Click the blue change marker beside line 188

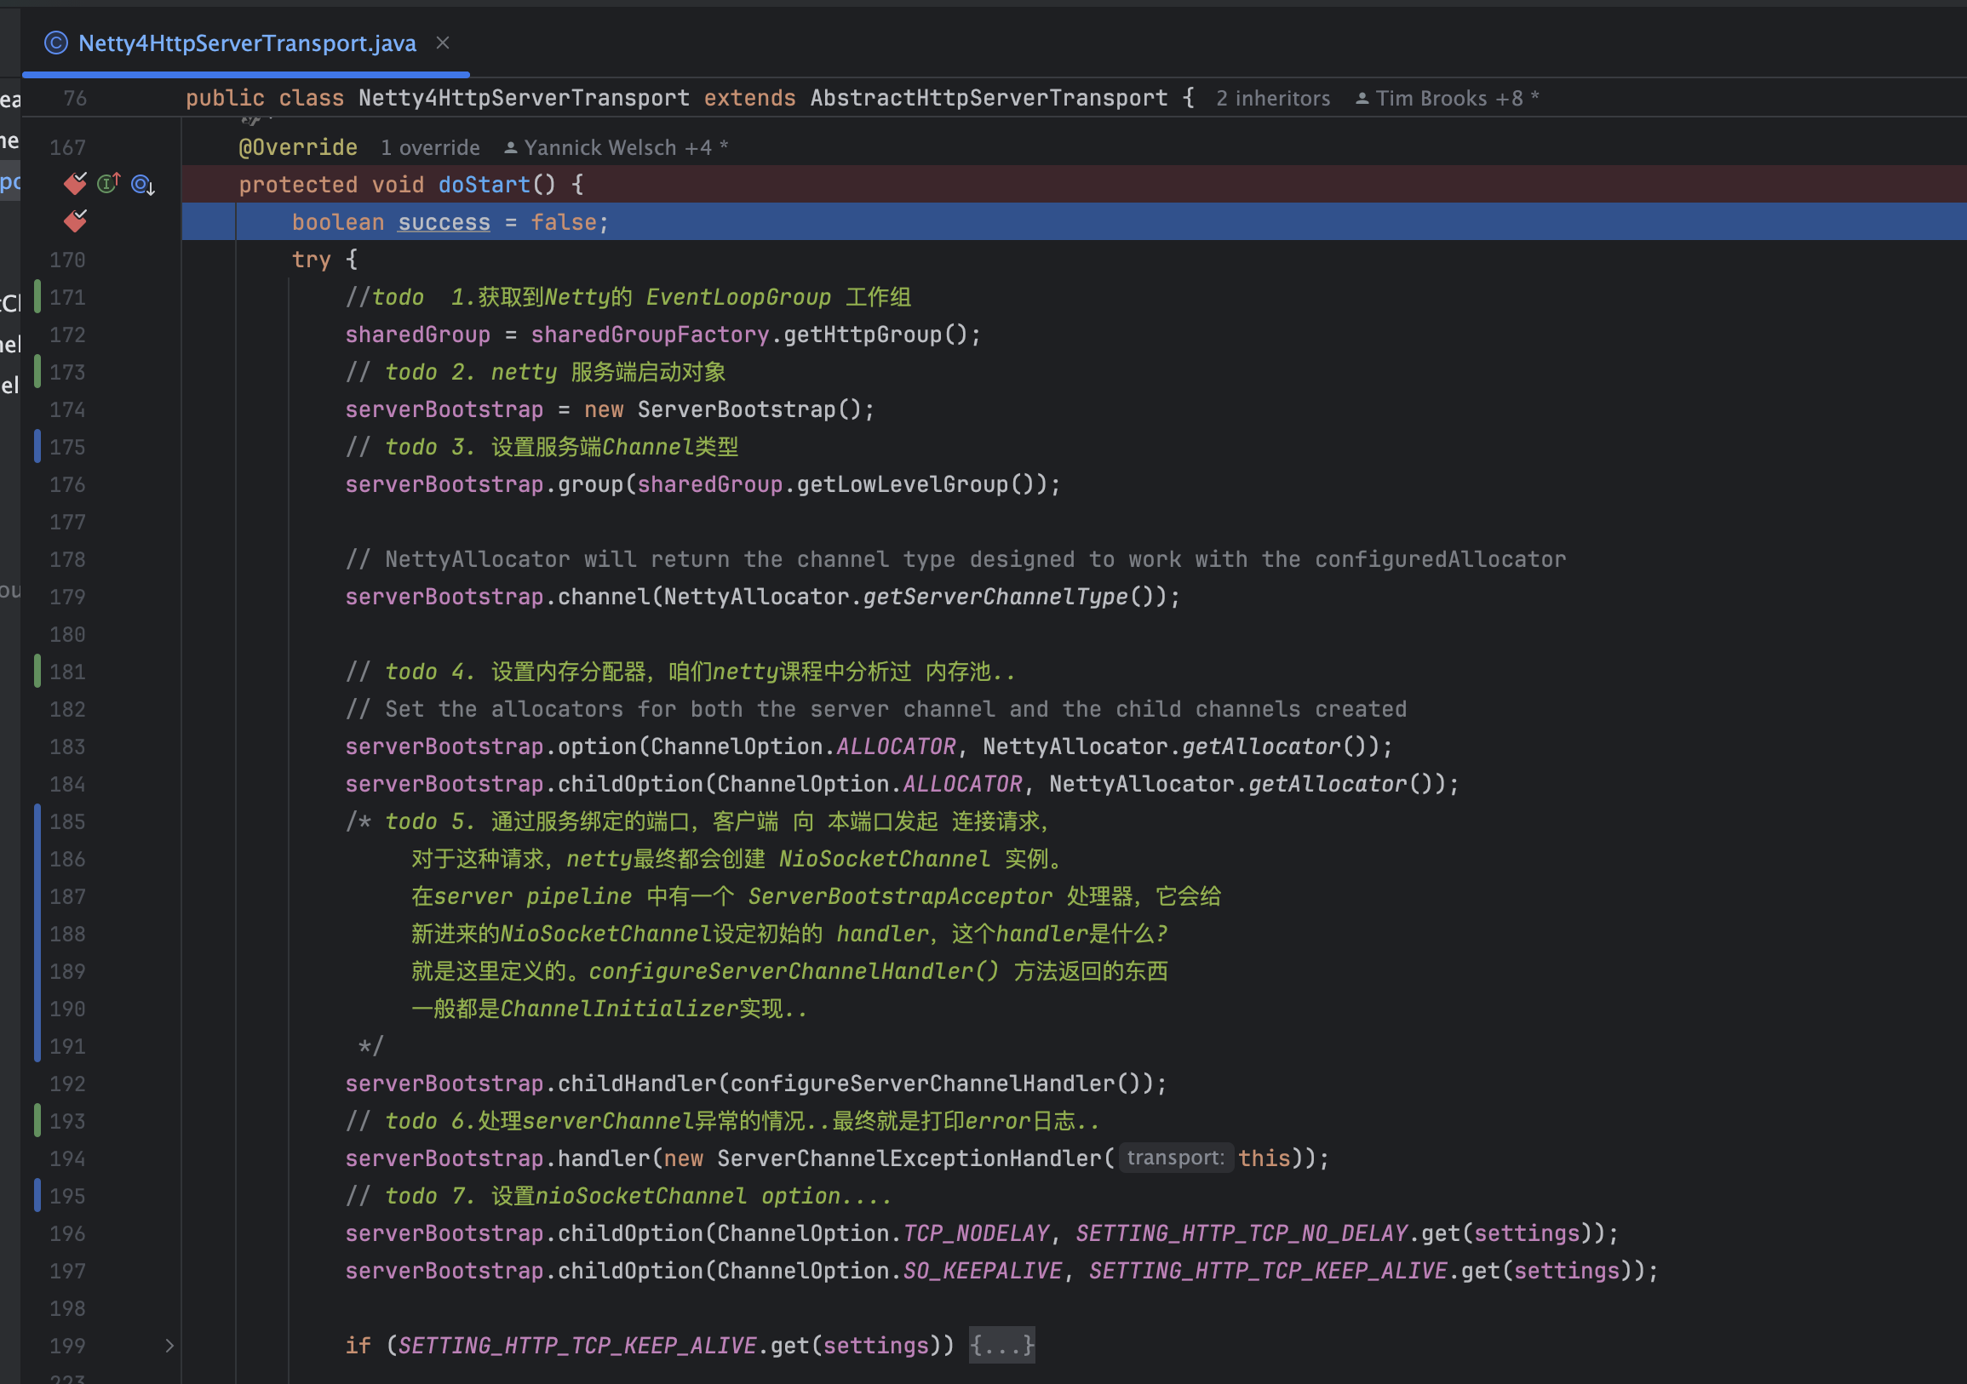[x=37, y=934]
